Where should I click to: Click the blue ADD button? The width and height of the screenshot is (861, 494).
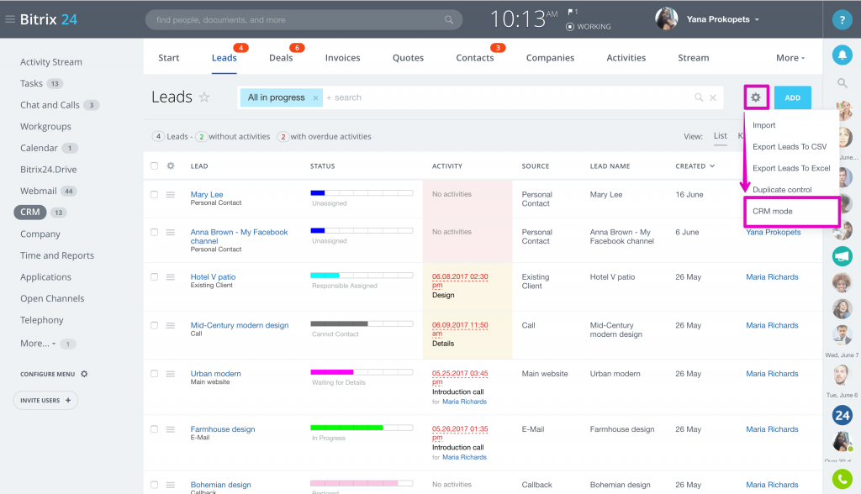point(792,97)
